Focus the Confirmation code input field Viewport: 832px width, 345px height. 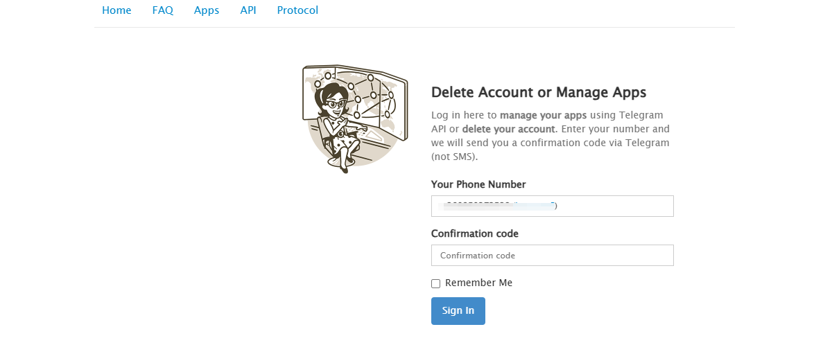click(x=552, y=255)
